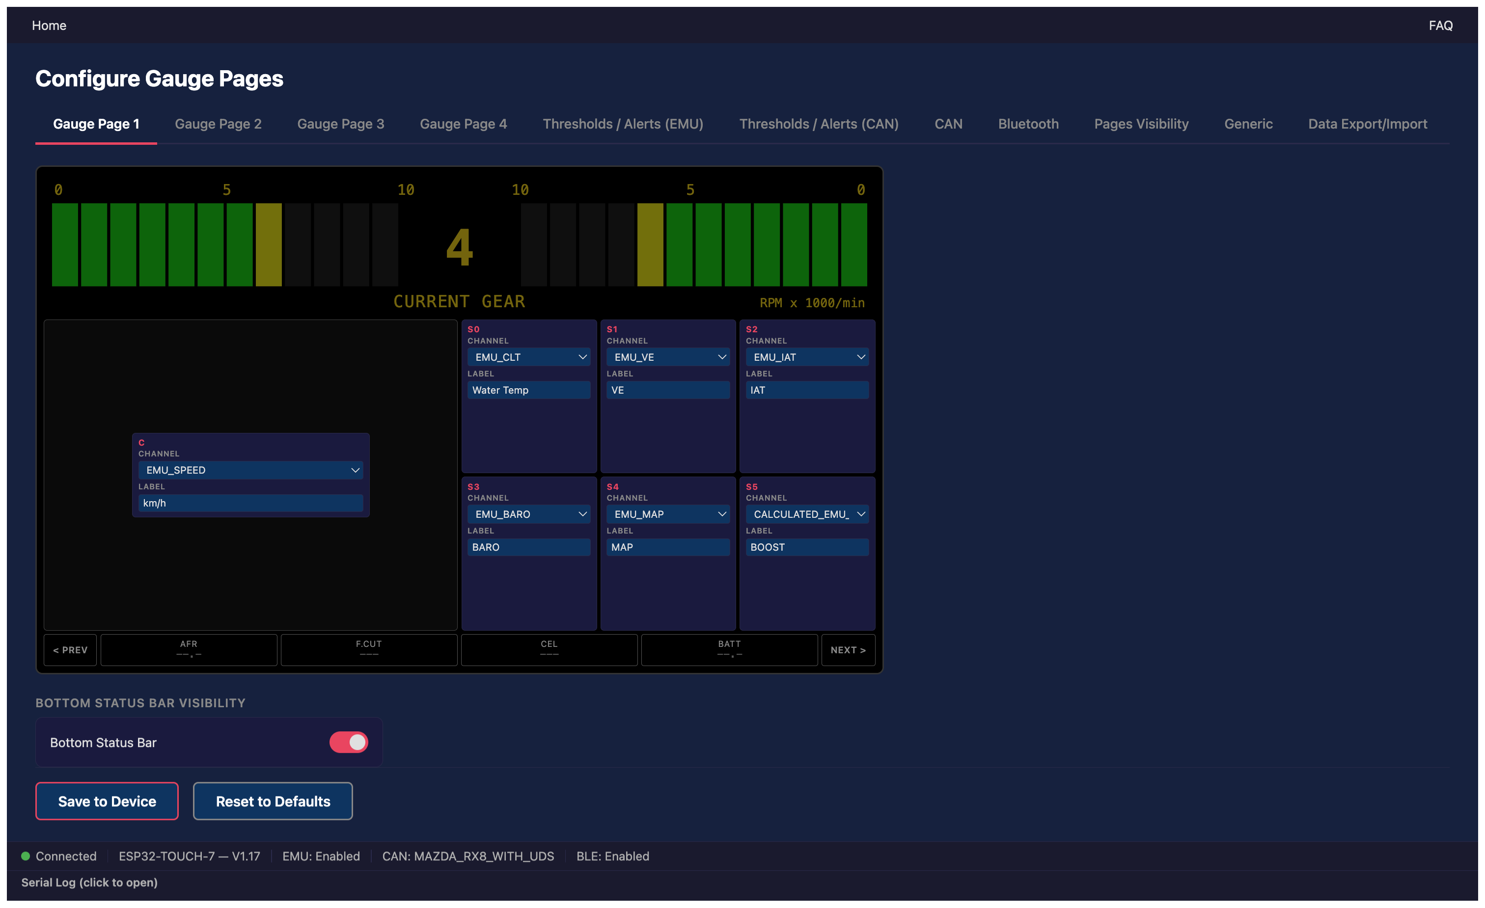Screen dimensions: 1485x908
Task: Open the center EMU_SPEED channel dropdown
Action: (x=251, y=470)
